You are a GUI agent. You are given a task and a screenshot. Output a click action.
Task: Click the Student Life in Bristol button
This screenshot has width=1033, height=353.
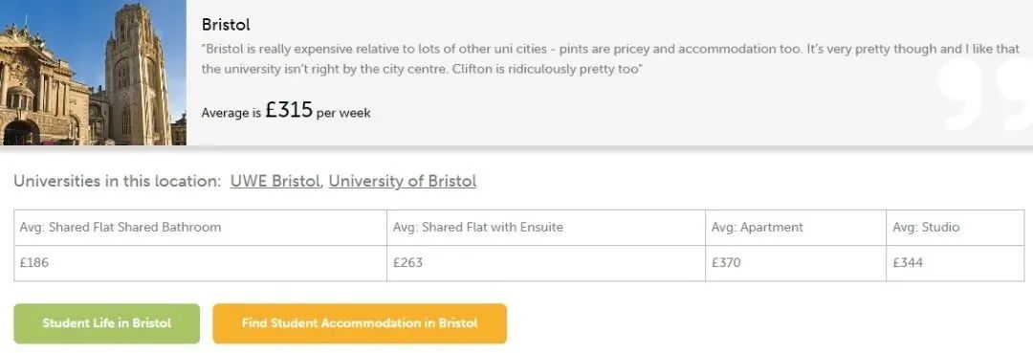(x=107, y=323)
